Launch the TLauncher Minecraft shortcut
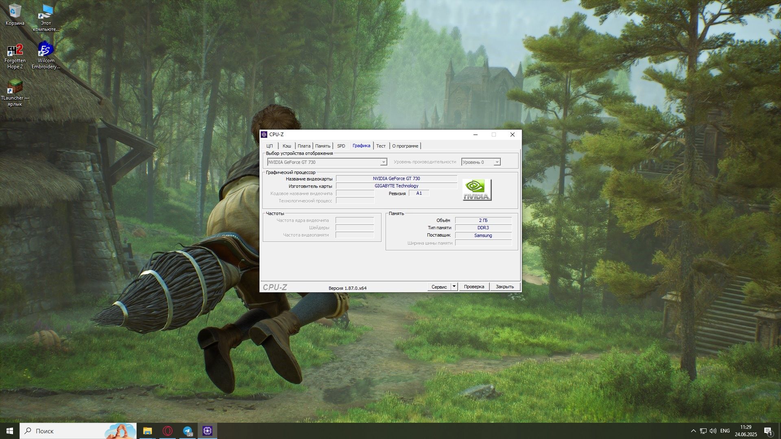 pyautogui.click(x=15, y=93)
